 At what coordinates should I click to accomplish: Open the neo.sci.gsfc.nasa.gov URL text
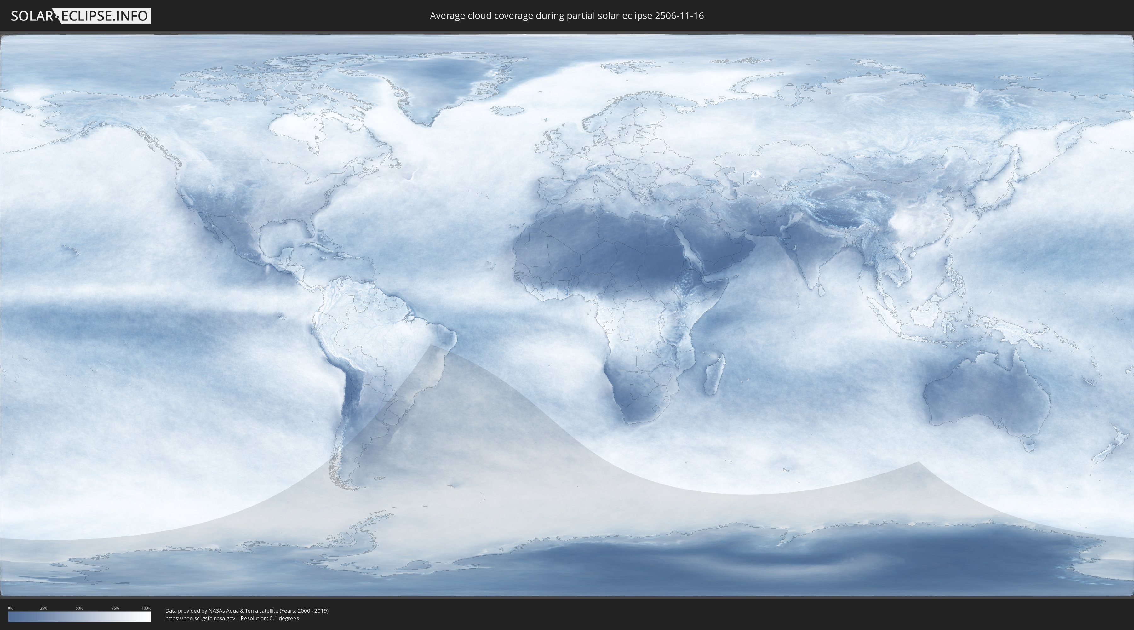[x=200, y=618]
